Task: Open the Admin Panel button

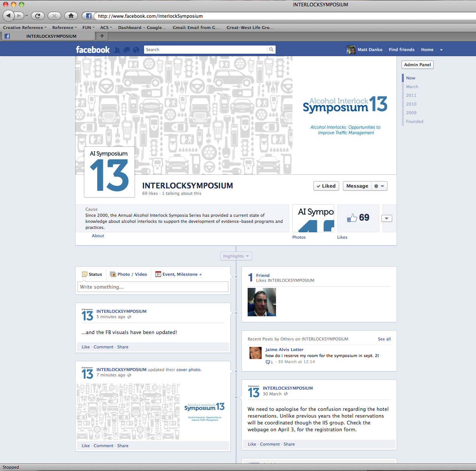Action: 417,65
